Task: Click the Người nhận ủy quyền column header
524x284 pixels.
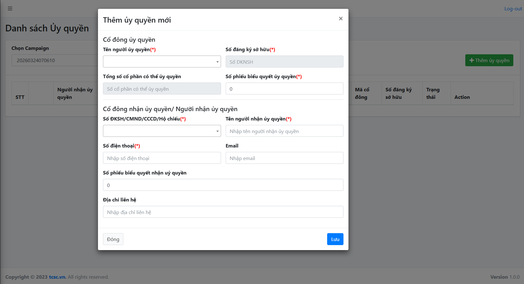Action: (x=75, y=93)
